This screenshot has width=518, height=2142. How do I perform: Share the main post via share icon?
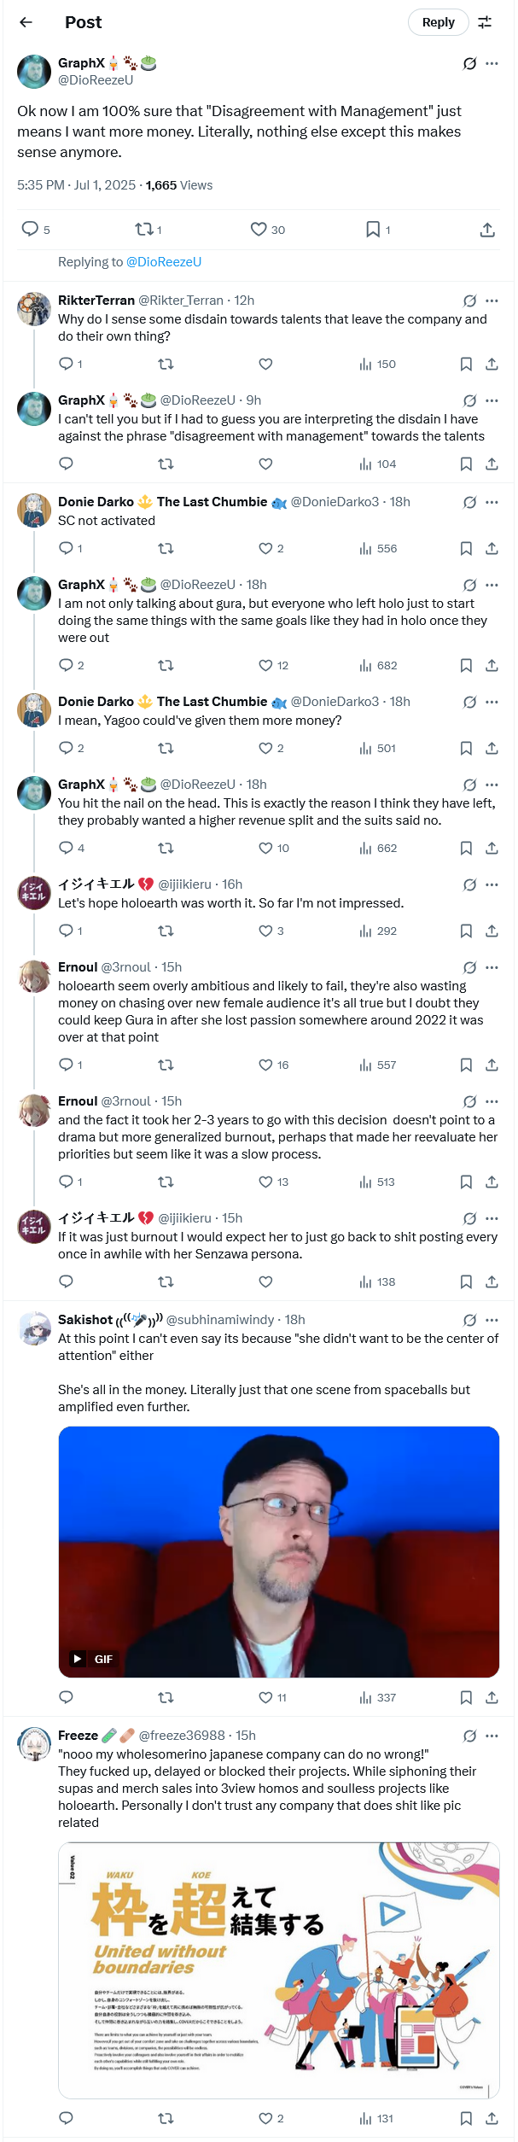pos(487,229)
